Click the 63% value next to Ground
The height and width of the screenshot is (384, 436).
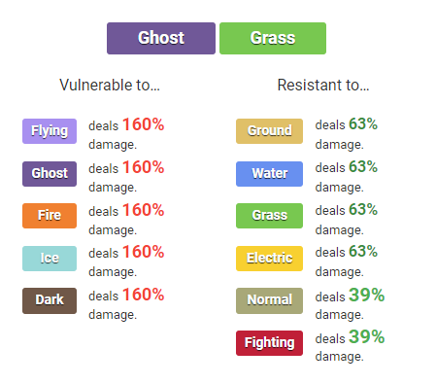click(x=363, y=123)
